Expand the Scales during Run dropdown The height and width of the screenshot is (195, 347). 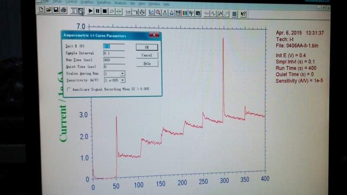[122, 73]
